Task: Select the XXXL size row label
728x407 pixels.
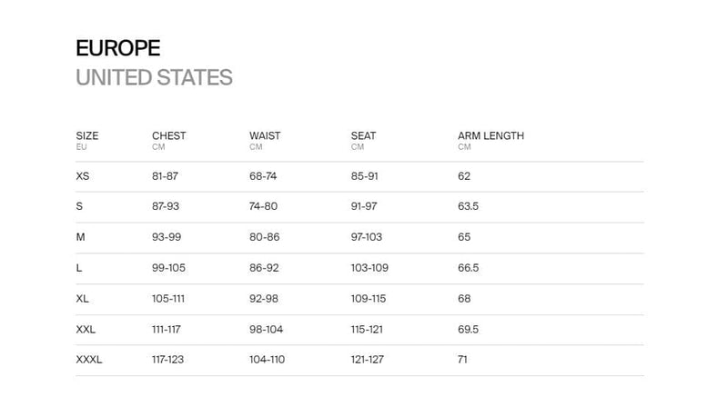Action: [x=89, y=360]
